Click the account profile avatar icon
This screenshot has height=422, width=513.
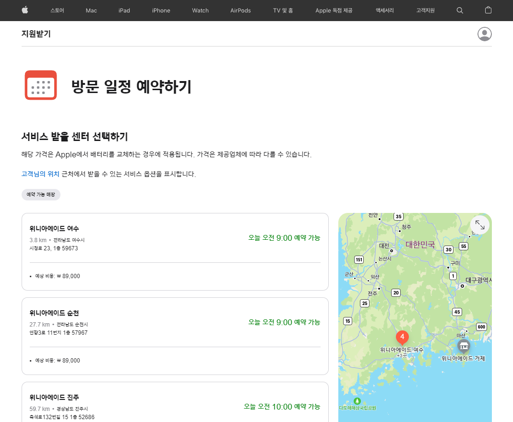point(485,34)
